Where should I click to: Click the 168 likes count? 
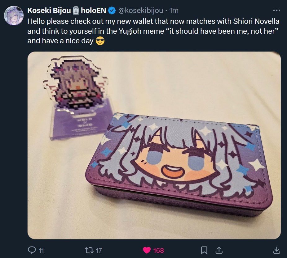pos(158,250)
